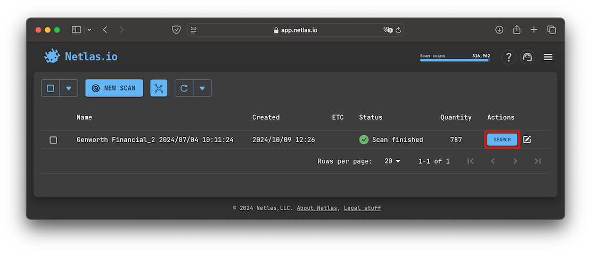
Task: Open the support headset icon
Action: click(527, 58)
